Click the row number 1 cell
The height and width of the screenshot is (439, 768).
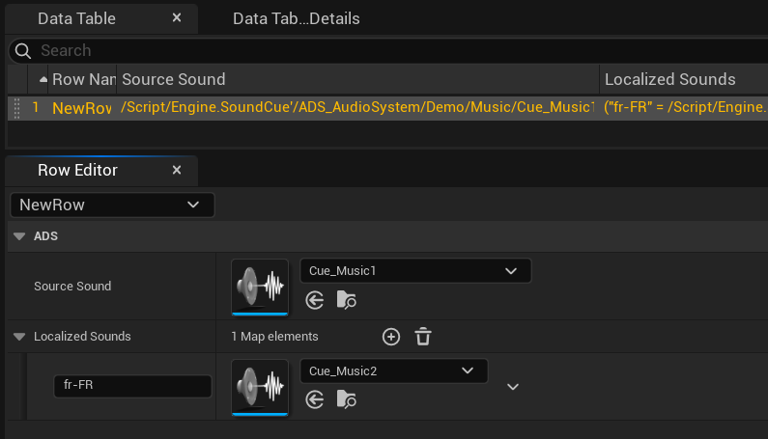point(36,107)
